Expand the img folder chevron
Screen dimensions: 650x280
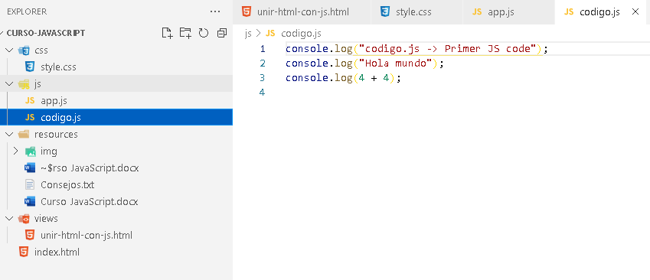(x=16, y=151)
